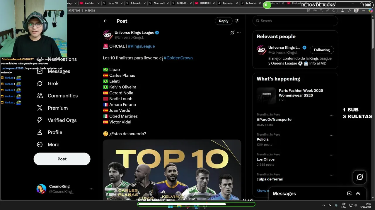
Task: Click the white Post button
Action: (x=62, y=159)
